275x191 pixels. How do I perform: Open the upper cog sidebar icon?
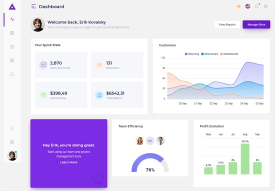click(x=12, y=60)
